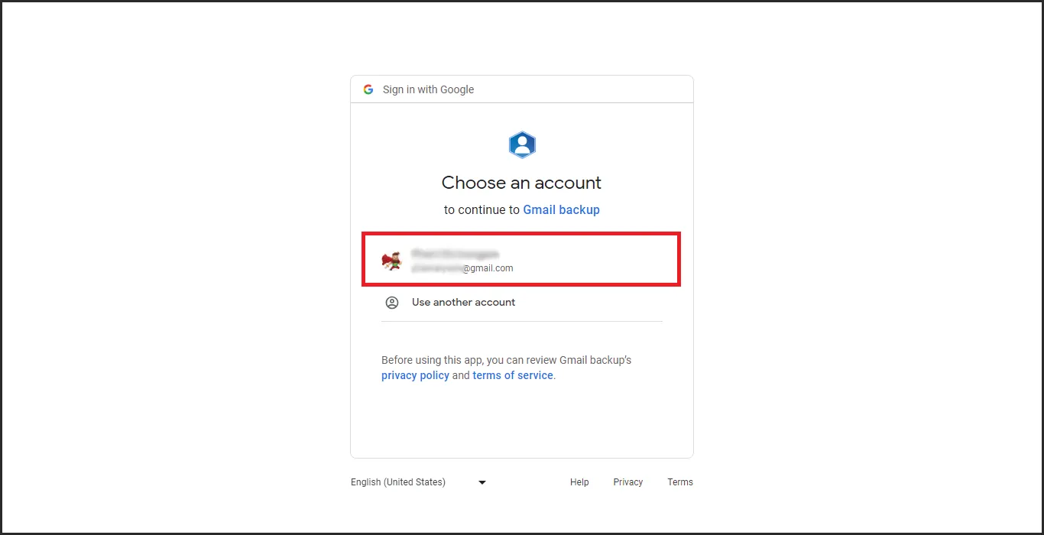Open the Privacy footer link

pyautogui.click(x=628, y=482)
